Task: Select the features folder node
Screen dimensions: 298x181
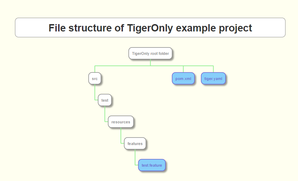Action: point(135,144)
